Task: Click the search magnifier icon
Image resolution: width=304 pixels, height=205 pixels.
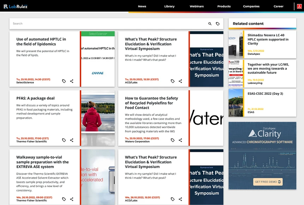Action: pos(210,24)
